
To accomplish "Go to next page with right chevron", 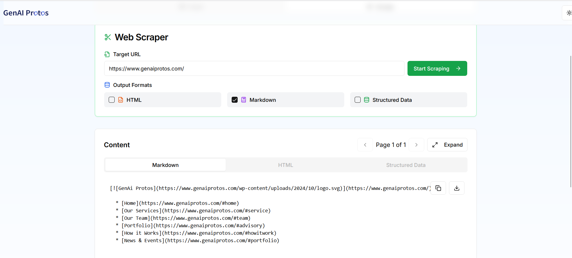I will click(x=416, y=145).
